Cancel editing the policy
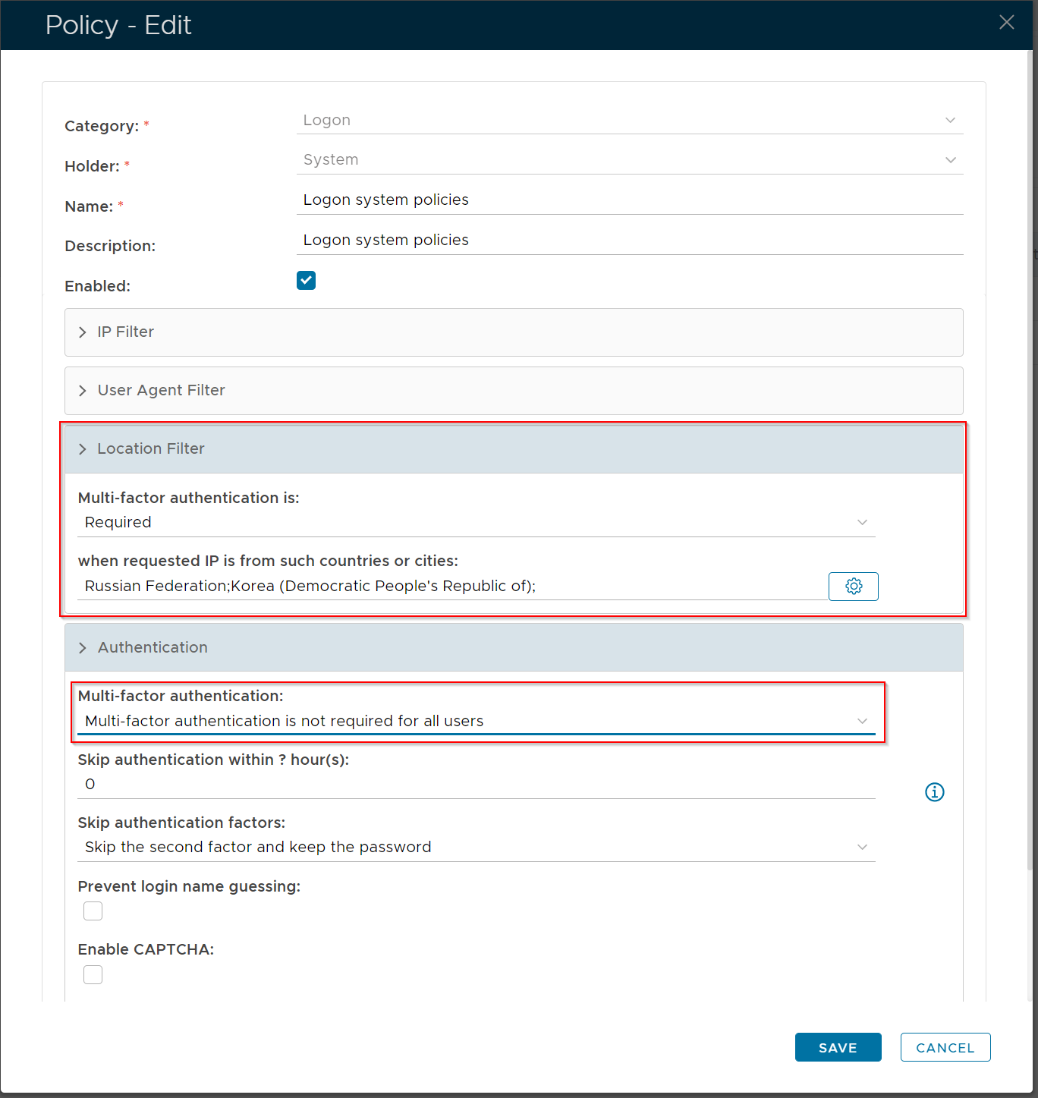Viewport: 1038px width, 1098px height. coord(945,1047)
